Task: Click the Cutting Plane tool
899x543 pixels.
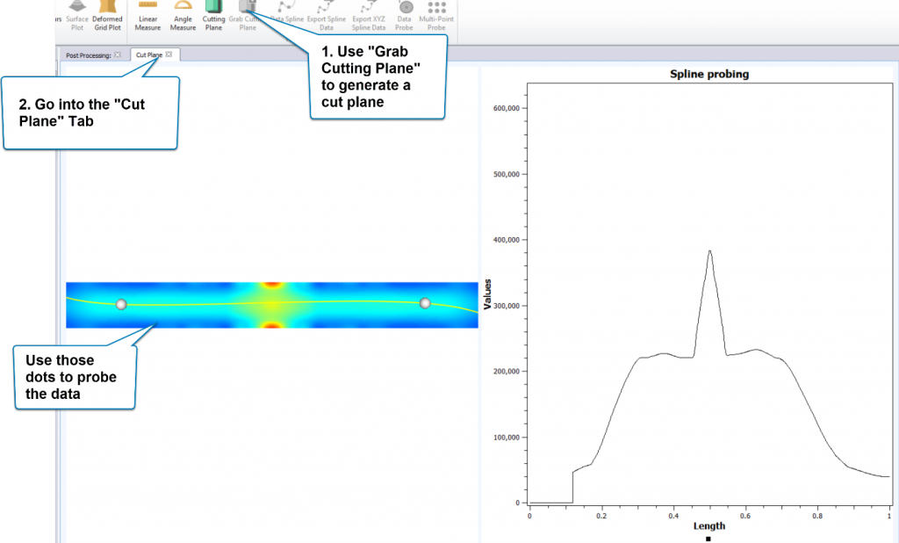Action: click(x=214, y=16)
